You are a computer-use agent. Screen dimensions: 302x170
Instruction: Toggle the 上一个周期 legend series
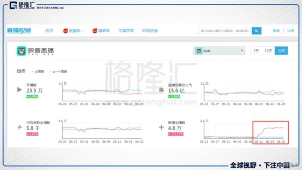click(x=59, y=71)
